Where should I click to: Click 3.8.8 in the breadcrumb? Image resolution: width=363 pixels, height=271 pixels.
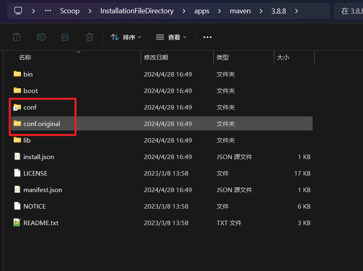coord(278,11)
